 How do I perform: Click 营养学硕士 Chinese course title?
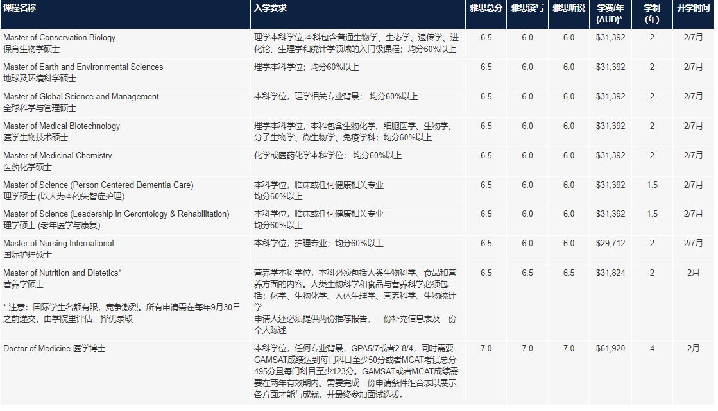pyautogui.click(x=24, y=284)
